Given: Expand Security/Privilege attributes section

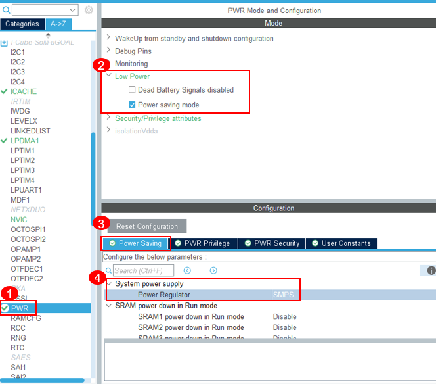Looking at the screenshot, I should point(109,117).
